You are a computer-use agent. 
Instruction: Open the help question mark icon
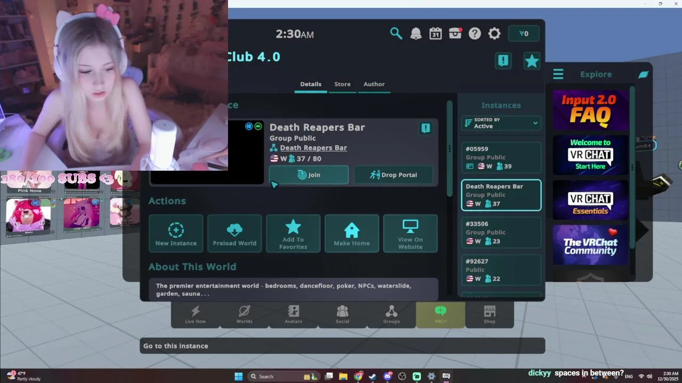click(x=475, y=34)
